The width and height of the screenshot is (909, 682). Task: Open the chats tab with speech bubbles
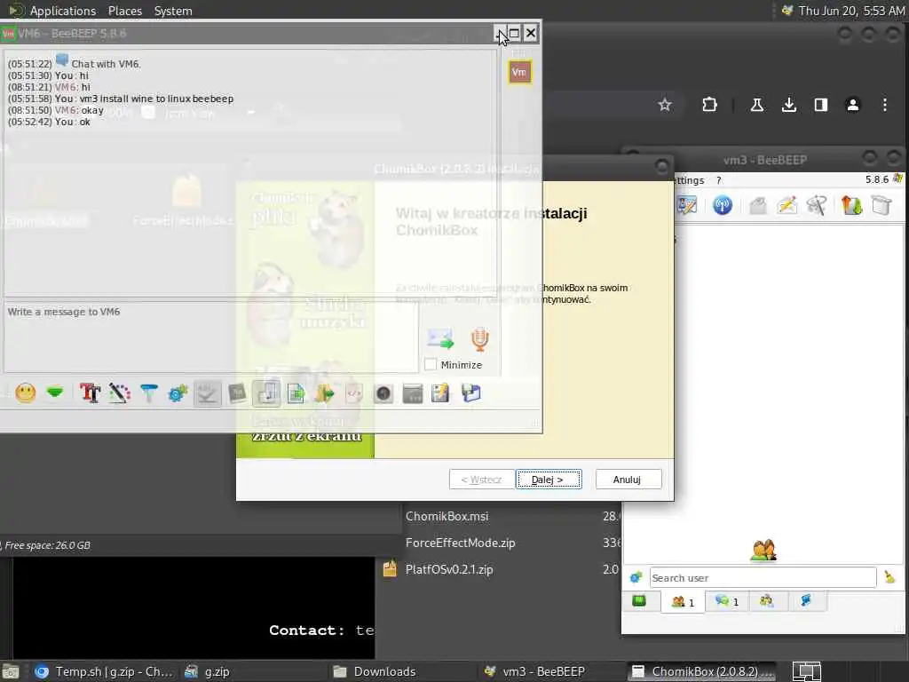(726, 601)
